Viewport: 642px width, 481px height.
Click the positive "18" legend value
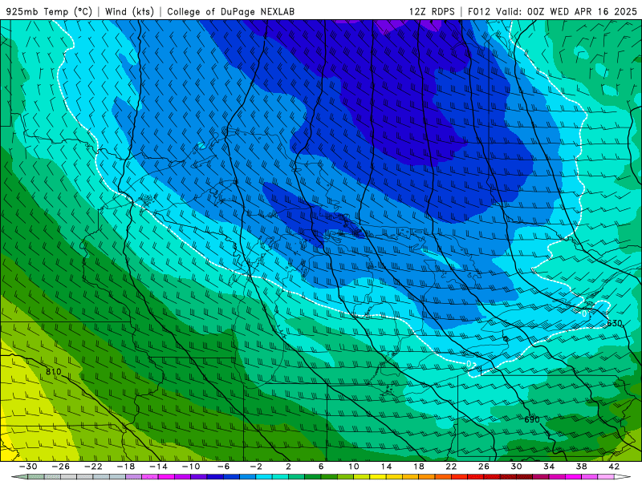pos(418,467)
